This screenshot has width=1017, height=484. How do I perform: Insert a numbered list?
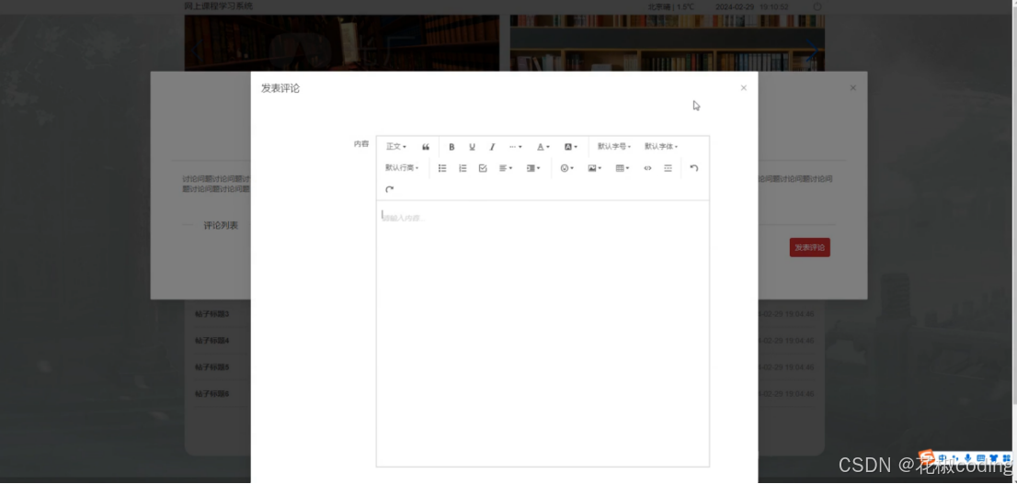463,168
